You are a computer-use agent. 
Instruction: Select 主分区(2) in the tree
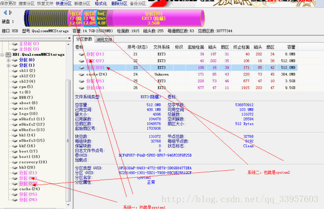coord(29,44)
